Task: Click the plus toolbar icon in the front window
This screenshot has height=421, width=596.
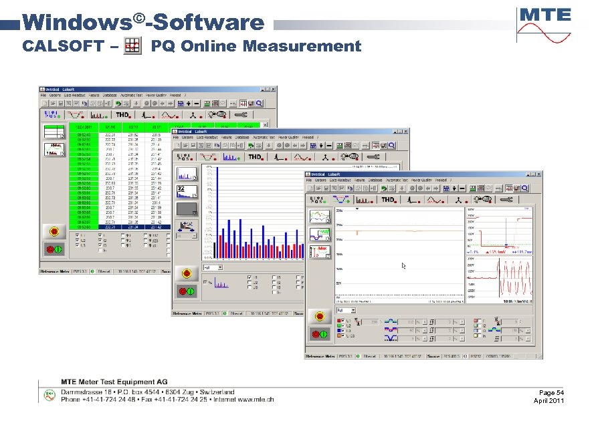Action: [454, 188]
